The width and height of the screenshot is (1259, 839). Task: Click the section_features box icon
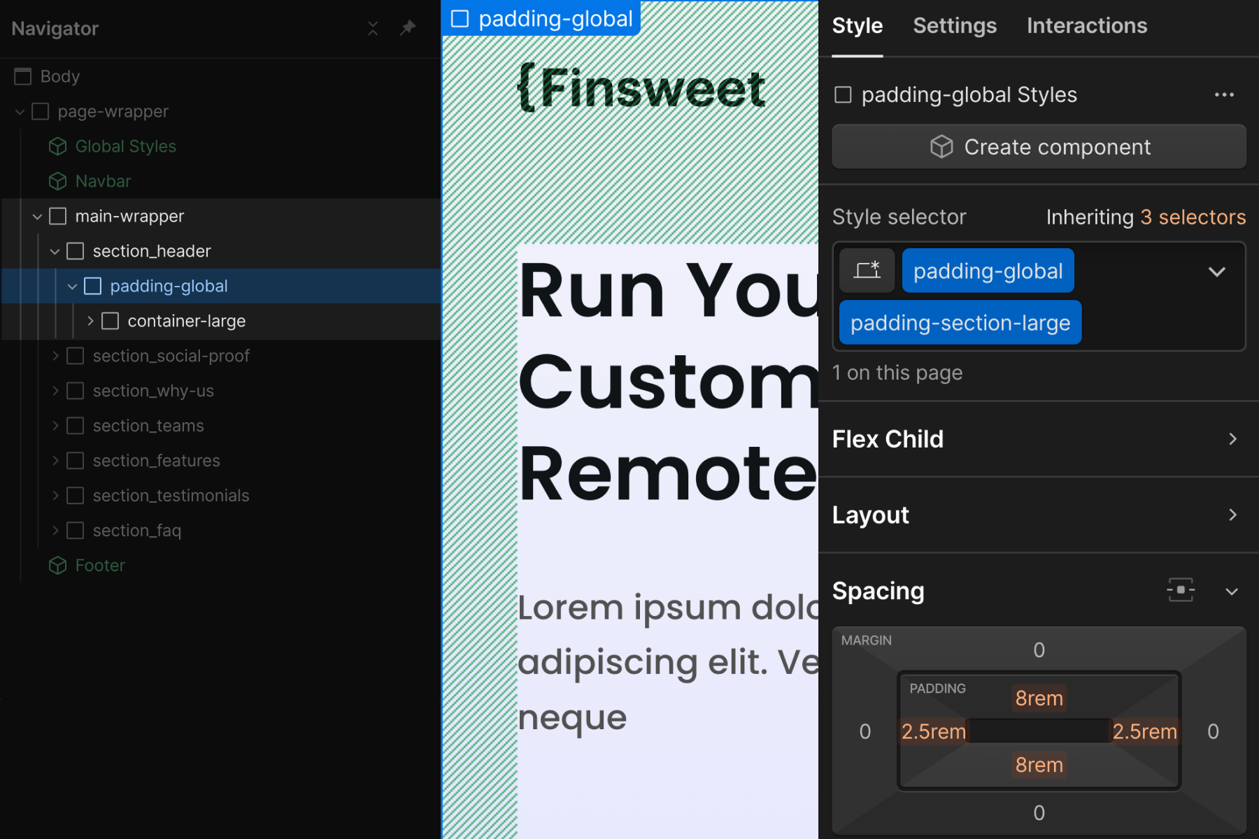(76, 461)
